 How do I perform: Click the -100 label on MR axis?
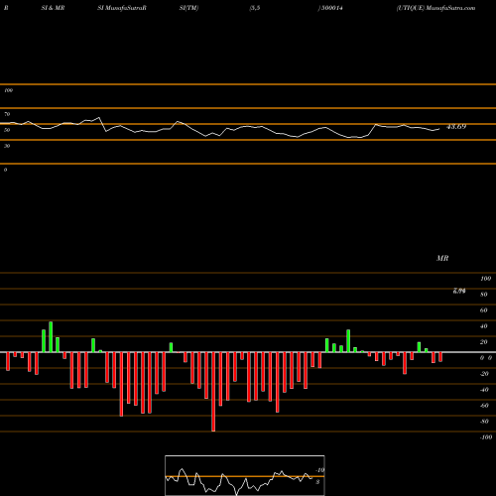tap(486, 437)
